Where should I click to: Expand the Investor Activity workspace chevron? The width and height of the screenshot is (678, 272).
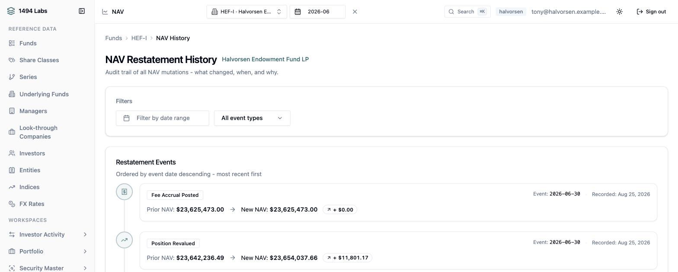tap(85, 234)
